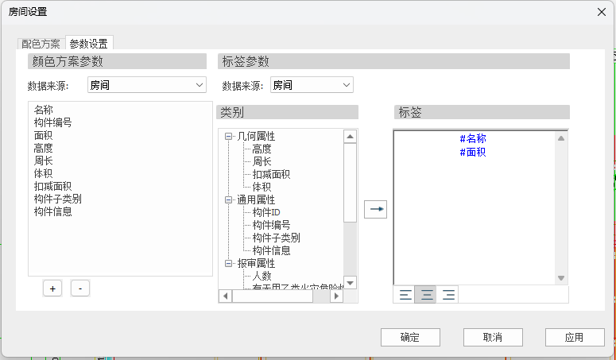Select 构件编号 in color scheme parameter list

point(53,122)
